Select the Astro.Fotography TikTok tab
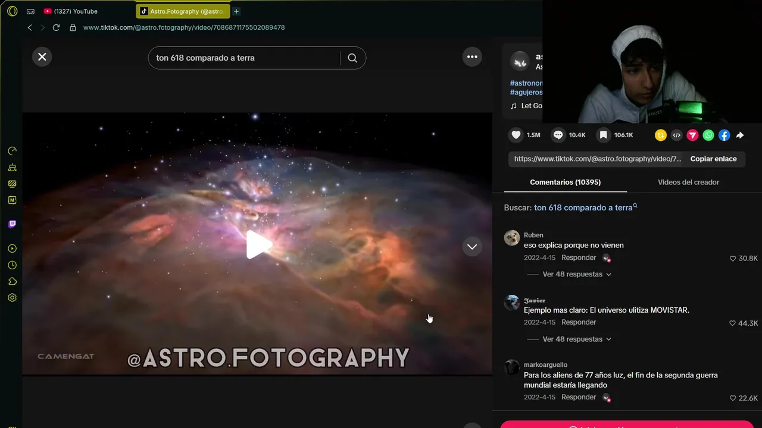 click(x=182, y=11)
